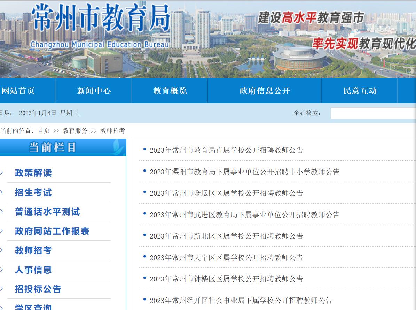The width and height of the screenshot is (416, 310).
Task: Open 2023年常州市天宁区区属学校招聘教师公告
Action: click(x=226, y=257)
